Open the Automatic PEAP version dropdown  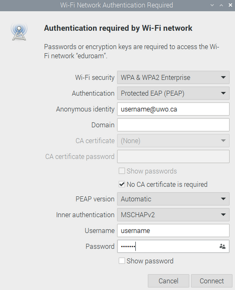click(x=173, y=199)
